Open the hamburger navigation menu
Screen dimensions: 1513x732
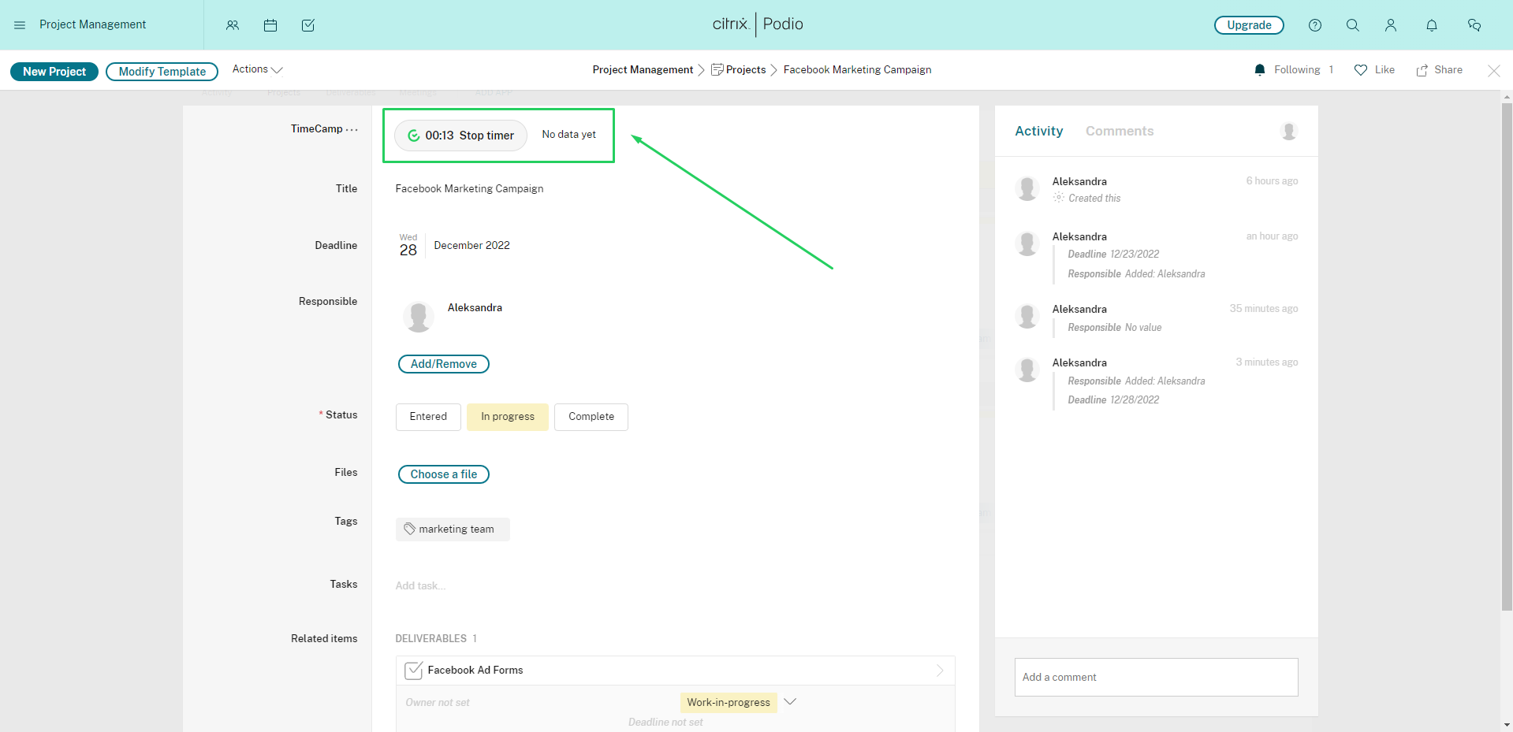click(x=20, y=25)
